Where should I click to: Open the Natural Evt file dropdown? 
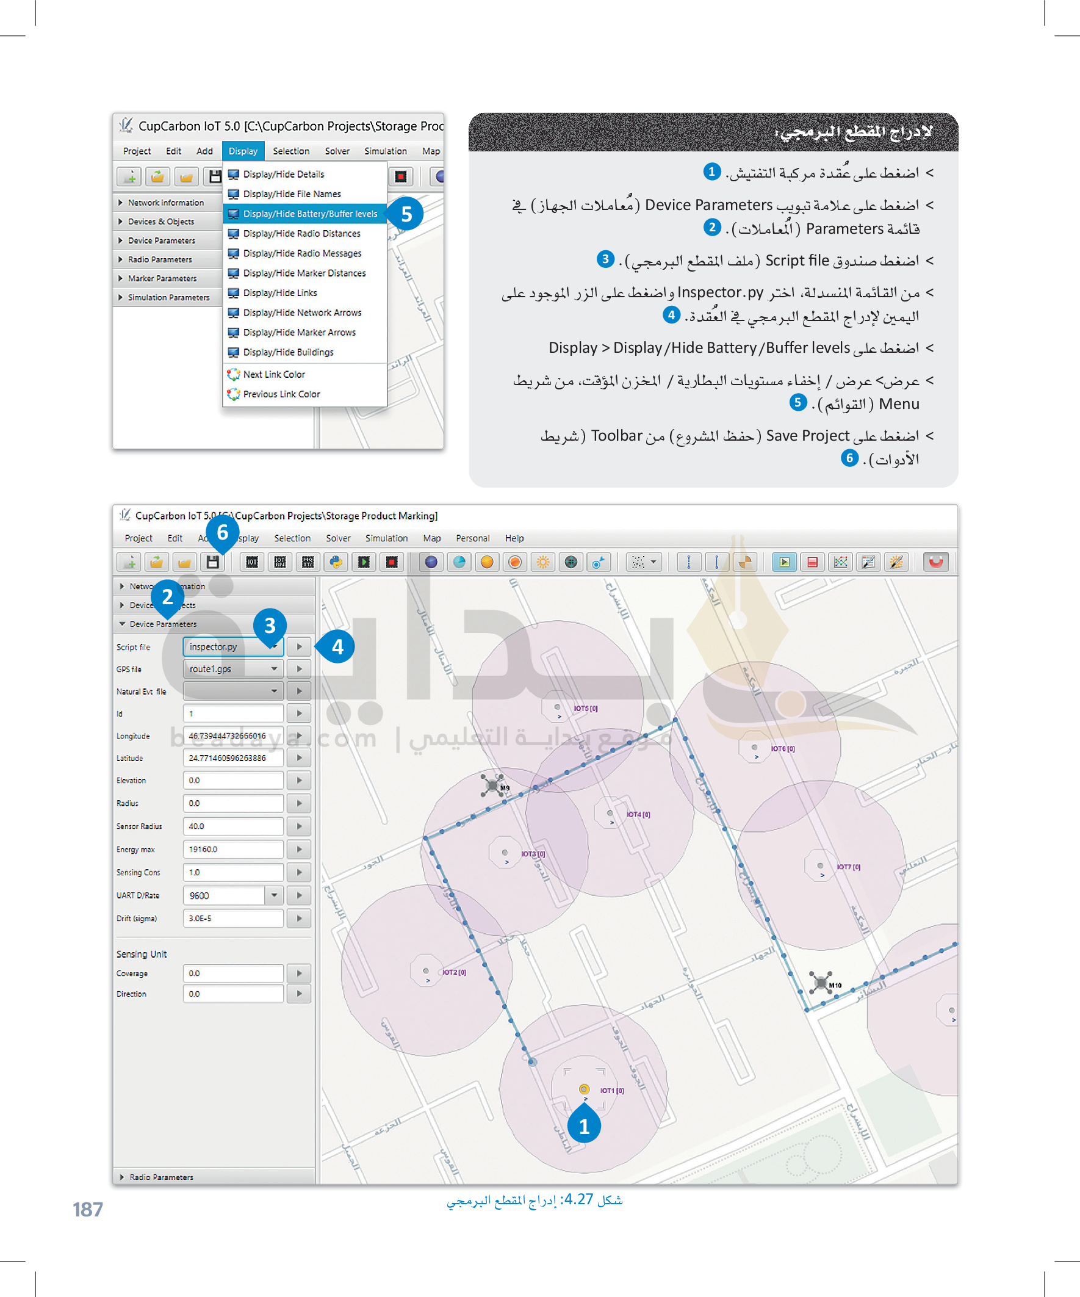coord(273,691)
